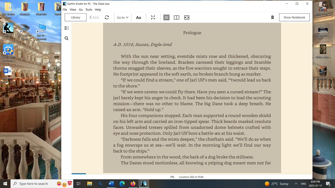Open the Help menu
Screen dimensions: 335x188
pyautogui.click(x=98, y=9)
